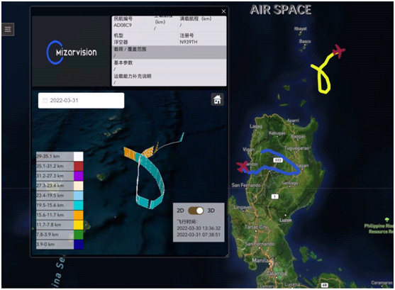The height and width of the screenshot is (290, 395).
Task: Expand the 运载能力补充说明 section
Action: (x=169, y=79)
